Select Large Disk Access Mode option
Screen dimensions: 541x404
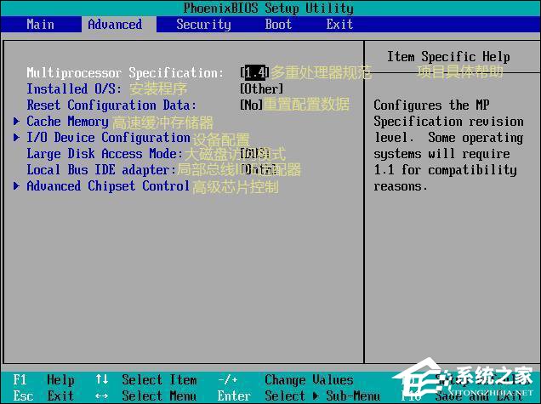click(104, 154)
